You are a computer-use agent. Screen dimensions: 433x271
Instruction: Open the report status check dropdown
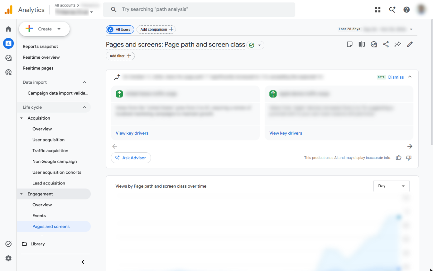pos(255,45)
